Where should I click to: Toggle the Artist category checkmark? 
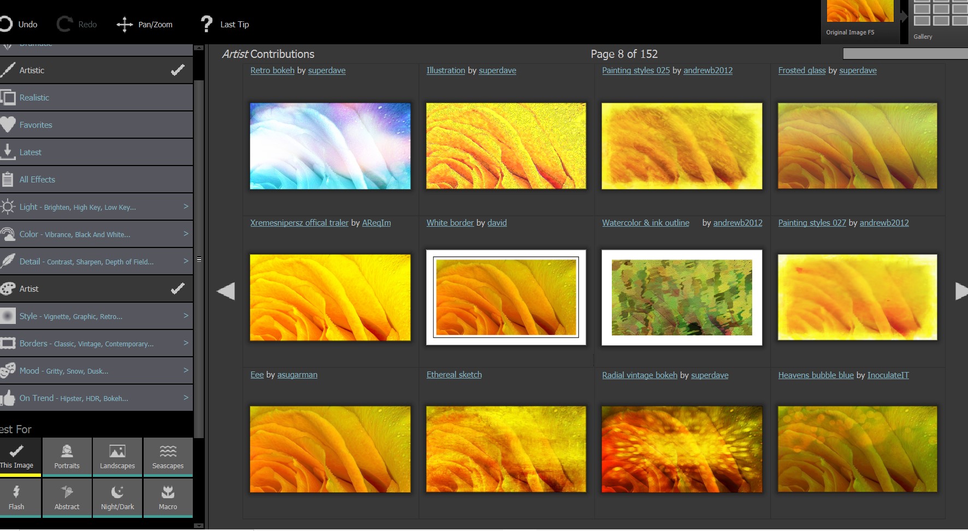[178, 289]
